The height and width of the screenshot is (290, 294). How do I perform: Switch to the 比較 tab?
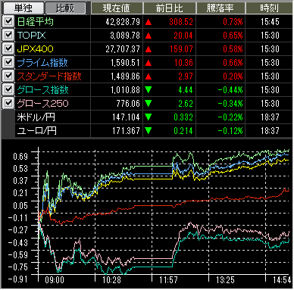tap(65, 8)
